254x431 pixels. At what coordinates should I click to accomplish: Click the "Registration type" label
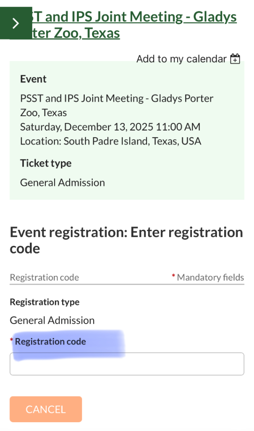(45, 302)
